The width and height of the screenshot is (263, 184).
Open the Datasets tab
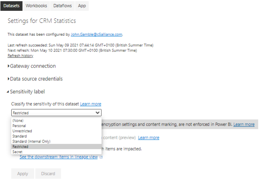[x=11, y=6]
